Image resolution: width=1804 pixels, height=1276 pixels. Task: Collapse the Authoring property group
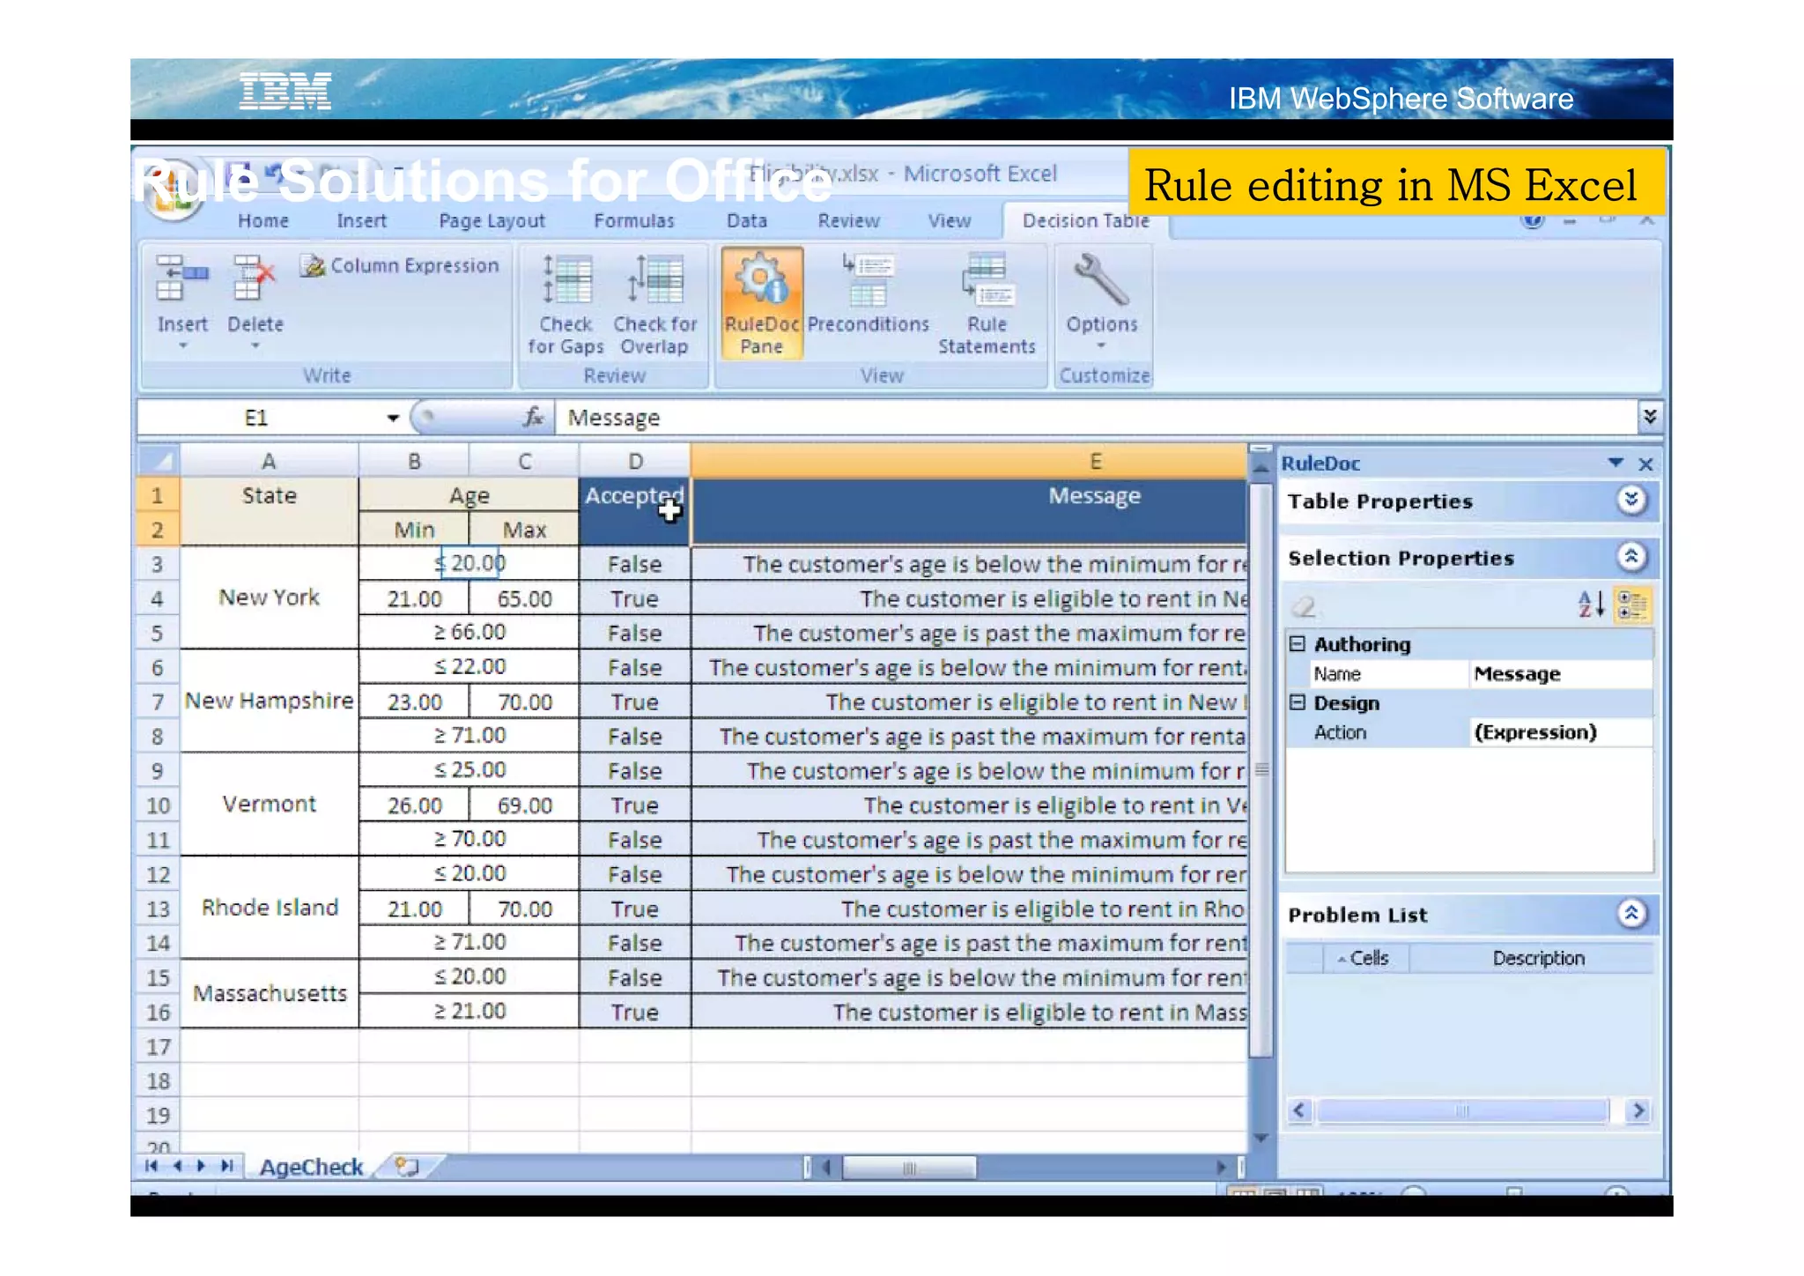coord(1298,643)
